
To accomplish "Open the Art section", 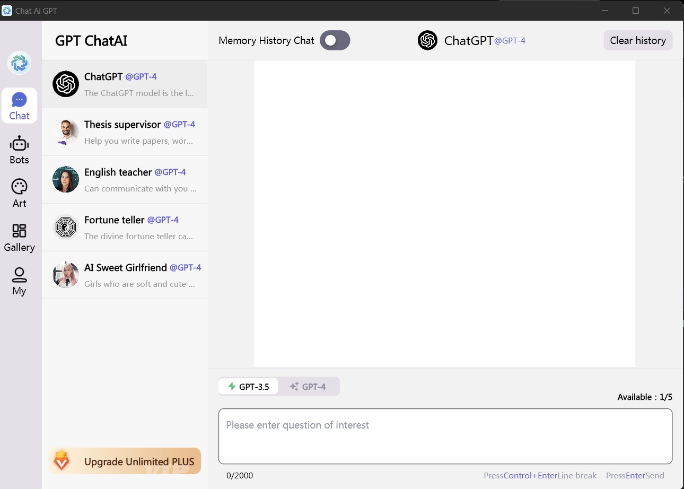I will click(x=19, y=193).
